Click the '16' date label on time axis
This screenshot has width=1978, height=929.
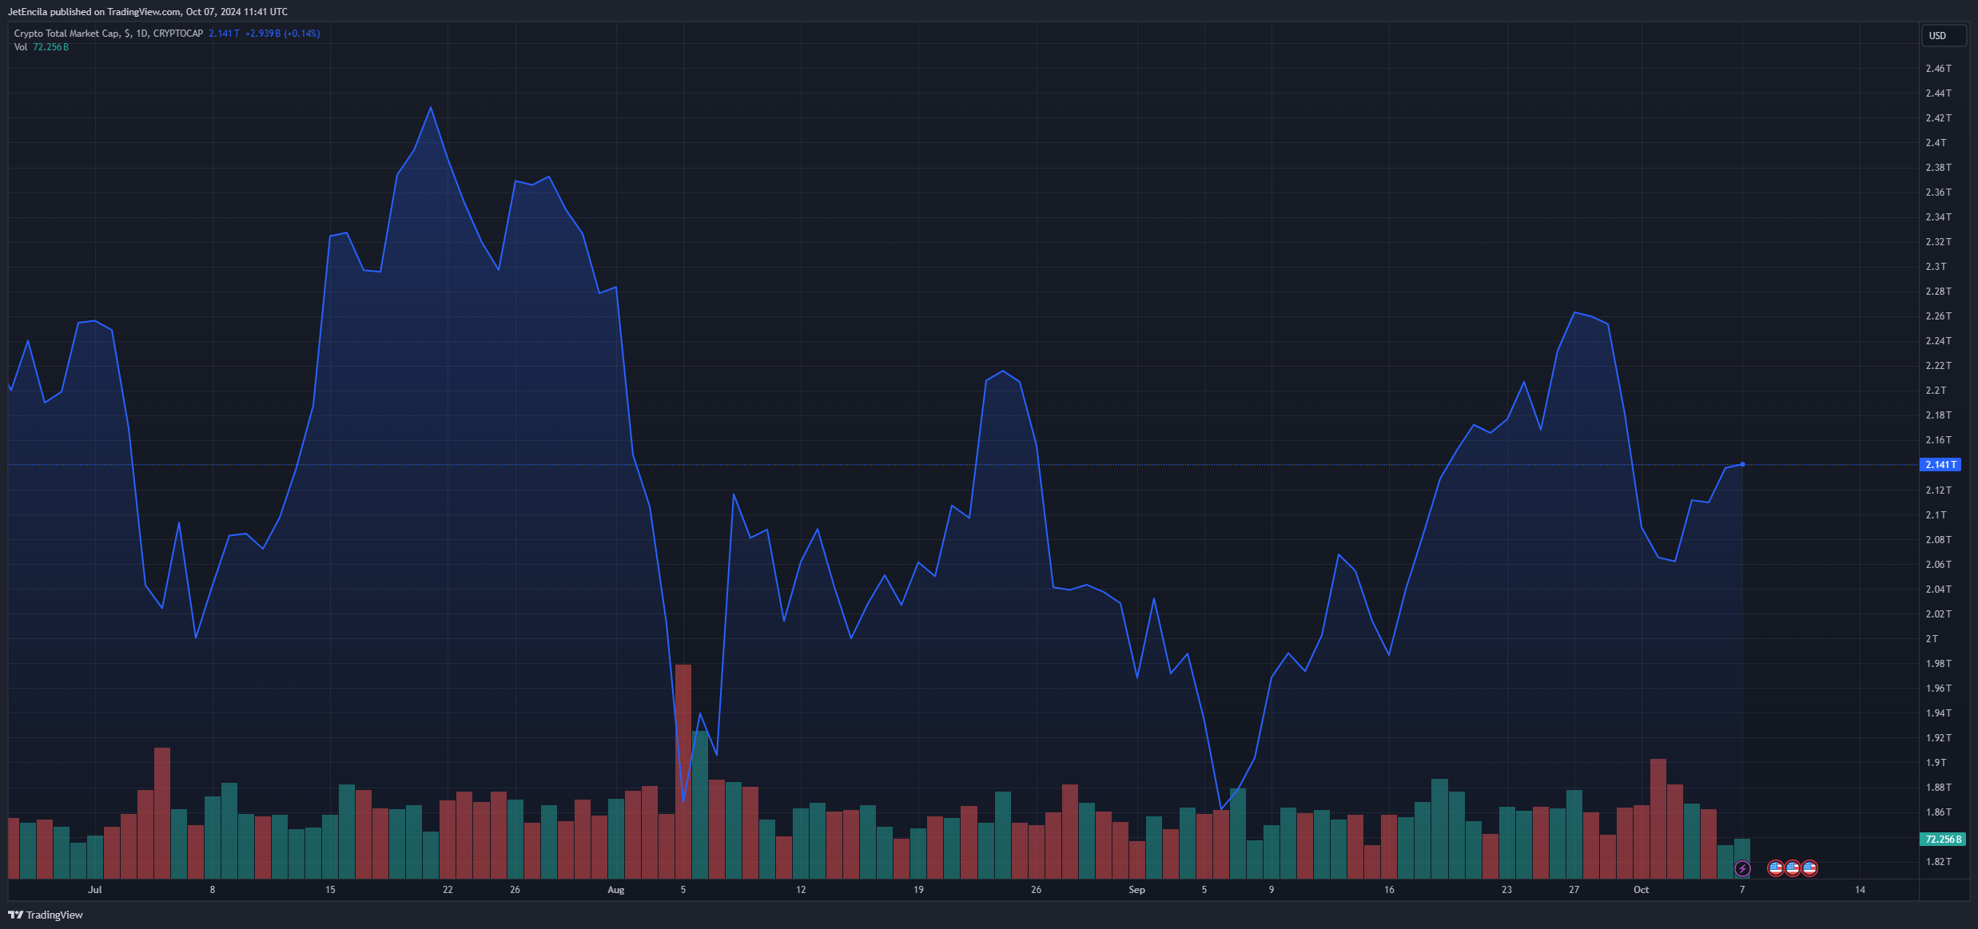pos(1389,890)
